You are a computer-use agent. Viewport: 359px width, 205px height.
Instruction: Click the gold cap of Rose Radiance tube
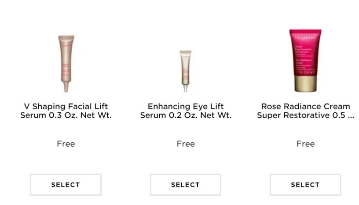click(305, 84)
